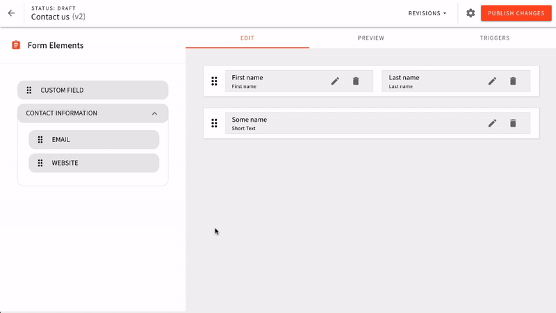Image resolution: width=556 pixels, height=313 pixels.
Task: Switch to the Triggers tab
Action: tap(494, 38)
